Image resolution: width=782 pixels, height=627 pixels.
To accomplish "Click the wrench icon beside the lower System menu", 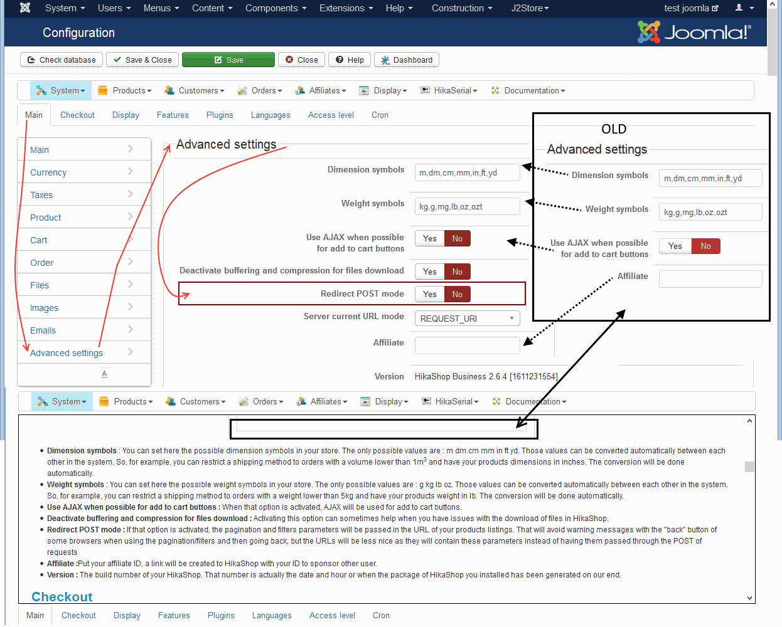I will (43, 401).
